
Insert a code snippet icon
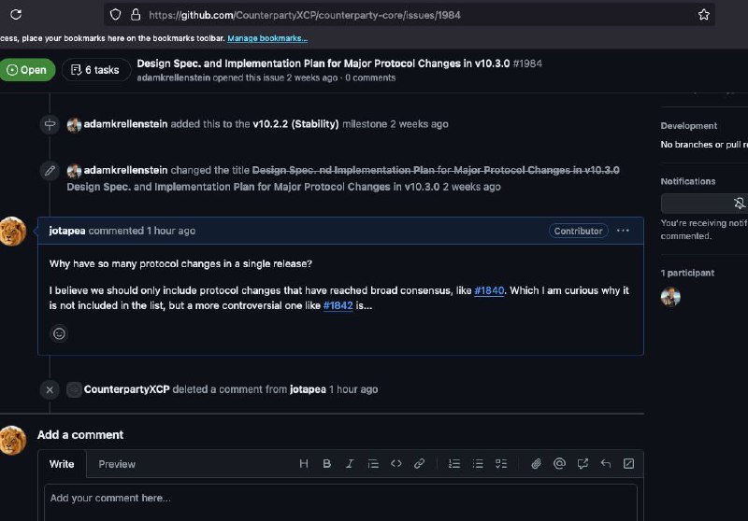(396, 463)
